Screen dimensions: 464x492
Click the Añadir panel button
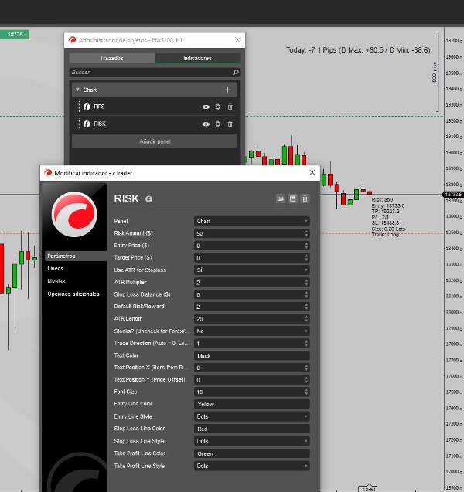pyautogui.click(x=155, y=141)
